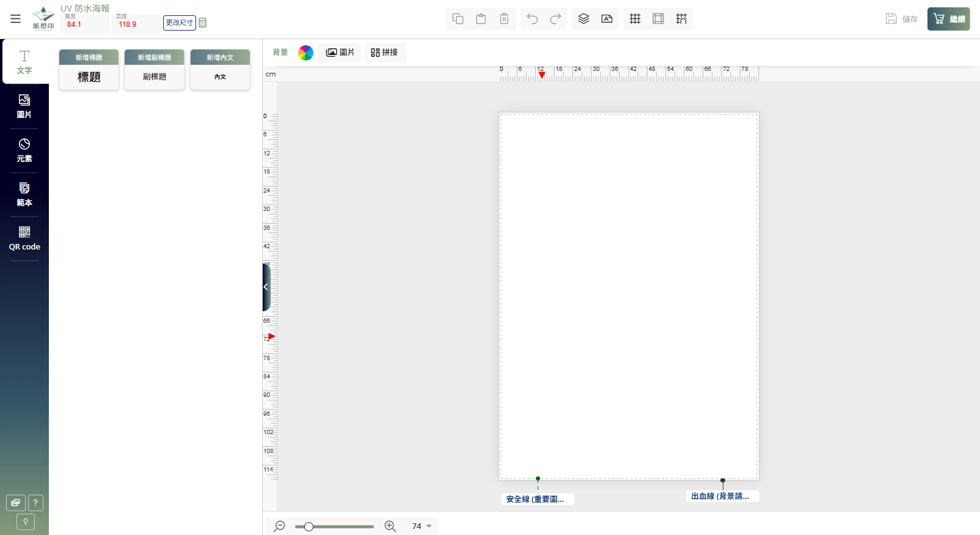Viewport: 980px width, 535px height.
Task: Click the 更改尺寸 button
Action: click(180, 23)
